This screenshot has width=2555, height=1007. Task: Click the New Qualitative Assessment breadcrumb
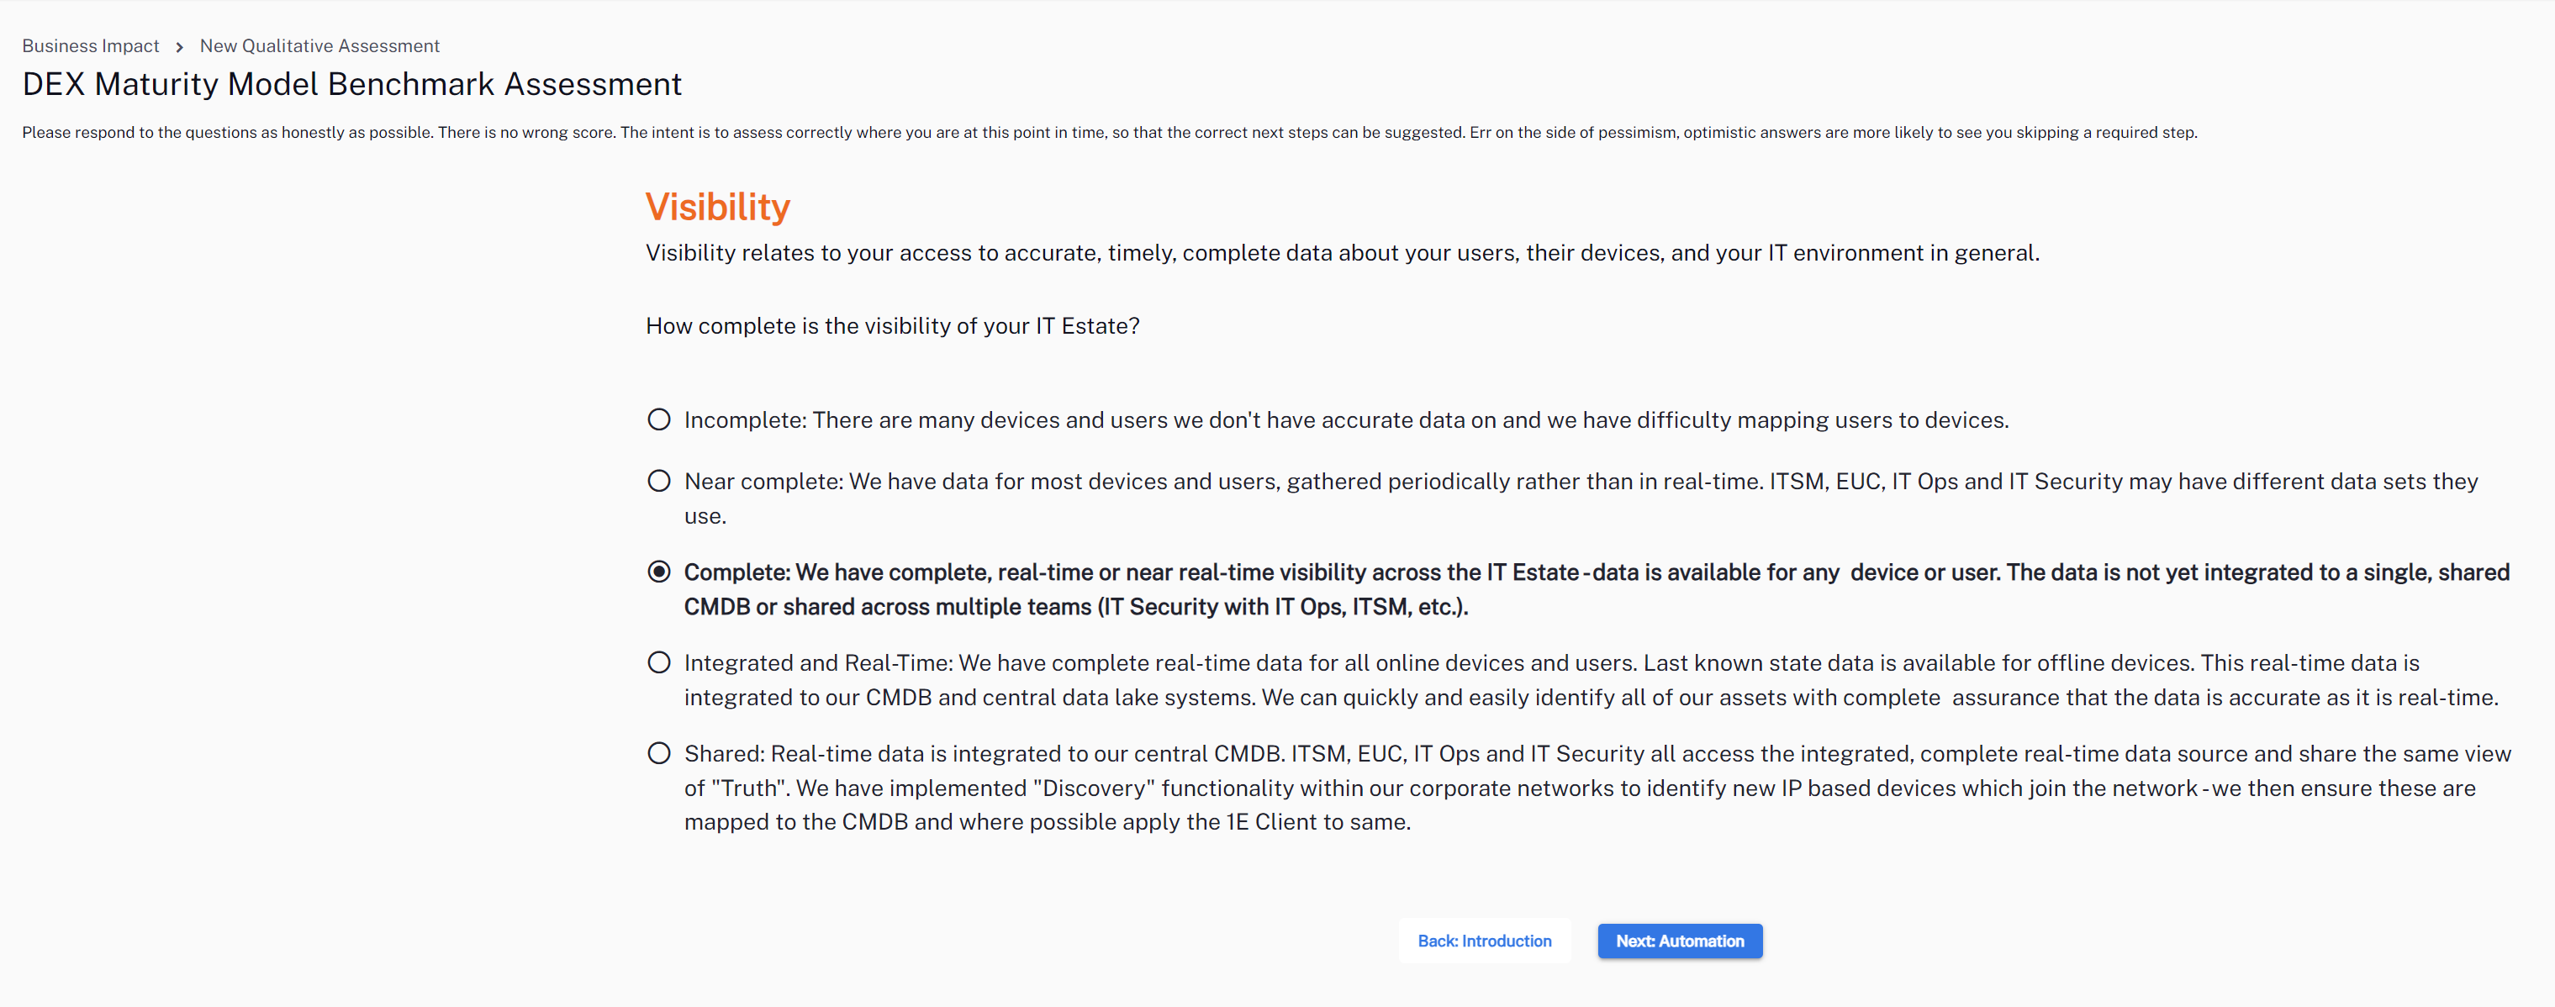(319, 45)
